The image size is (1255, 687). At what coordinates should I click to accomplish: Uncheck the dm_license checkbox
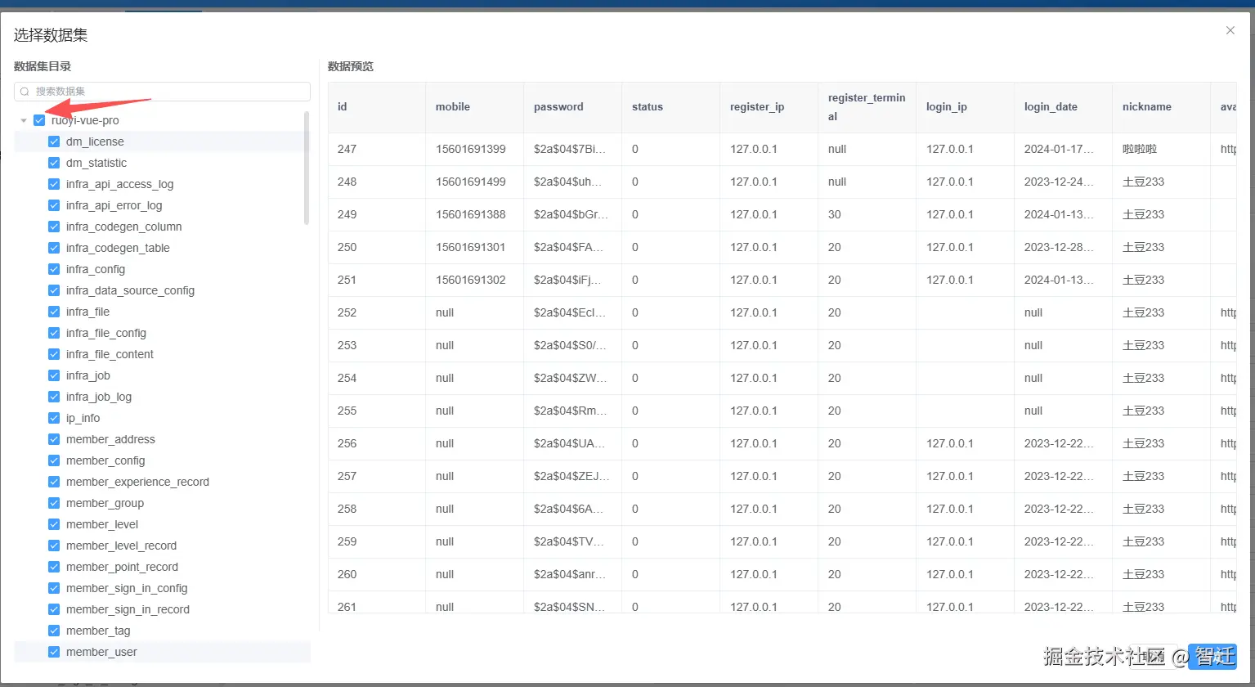pyautogui.click(x=54, y=141)
